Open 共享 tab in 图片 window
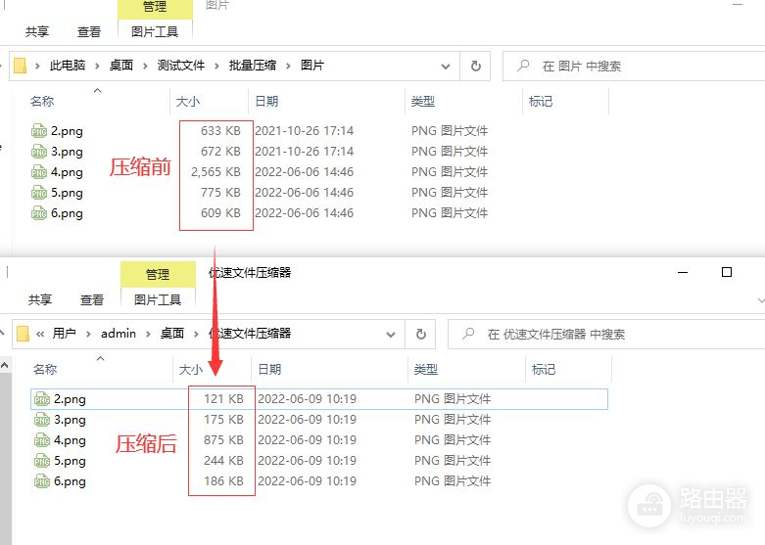 click(x=37, y=31)
